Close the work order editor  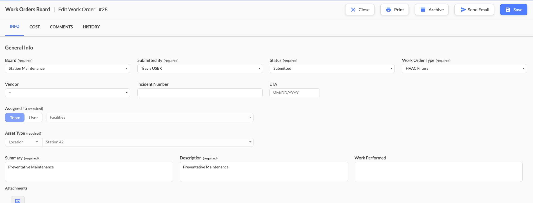(360, 10)
